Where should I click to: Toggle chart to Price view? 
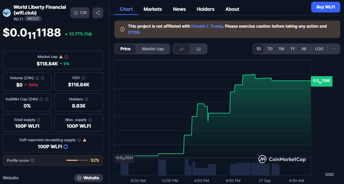click(x=125, y=49)
